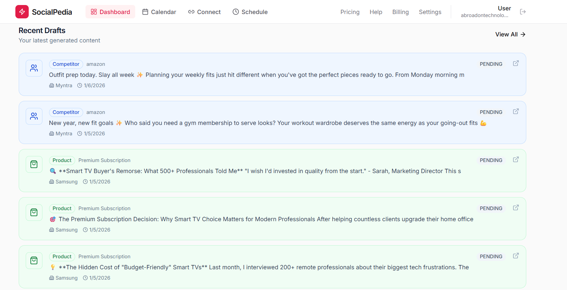Click the Recent Drafts heading
This screenshot has width=567, height=290.
pos(42,30)
